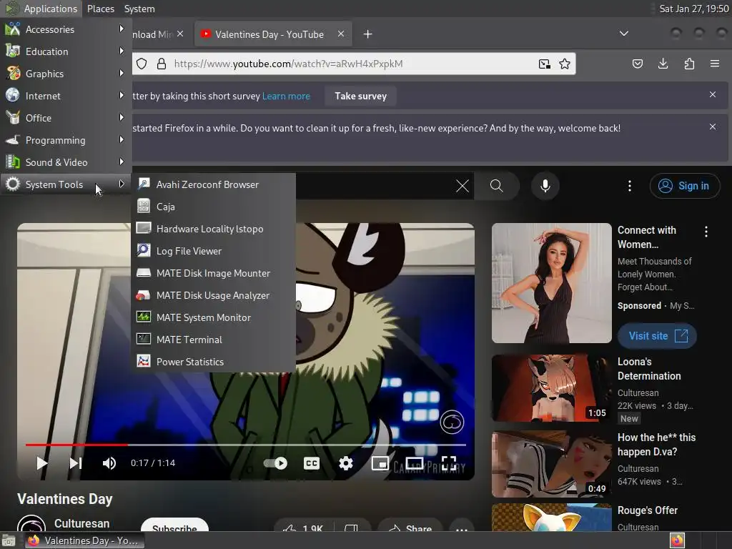Toggle the autoplay switch
732x549 pixels.
(275, 463)
